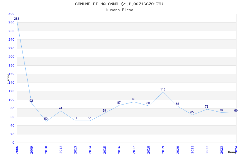Viewport: 239px width, 155px height.
Task: Click the y-axis value 0
Action: click(x=13, y=143)
